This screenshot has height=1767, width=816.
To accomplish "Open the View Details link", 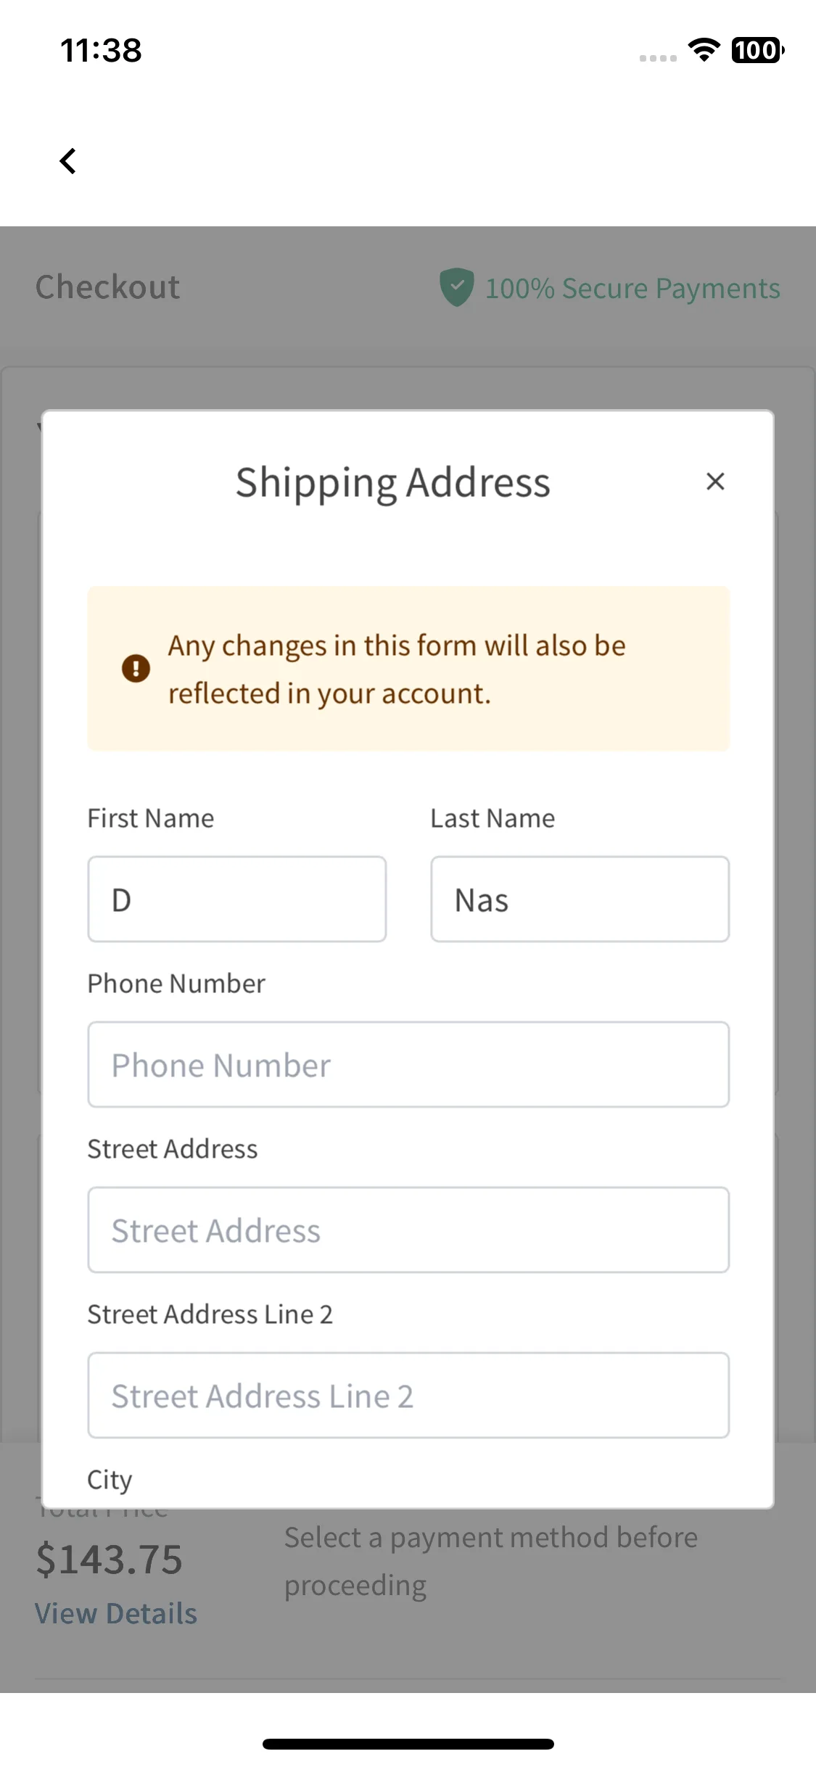I will (116, 1614).
